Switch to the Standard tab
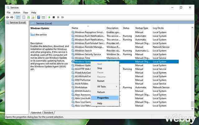The height and width of the screenshot is (125, 199). 49,113
